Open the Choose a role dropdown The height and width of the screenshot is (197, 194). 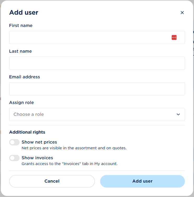pyautogui.click(x=97, y=114)
